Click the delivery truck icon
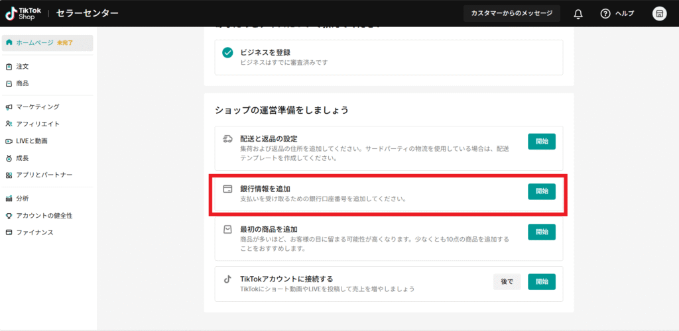Screen dimensions: 679x331 (228, 139)
